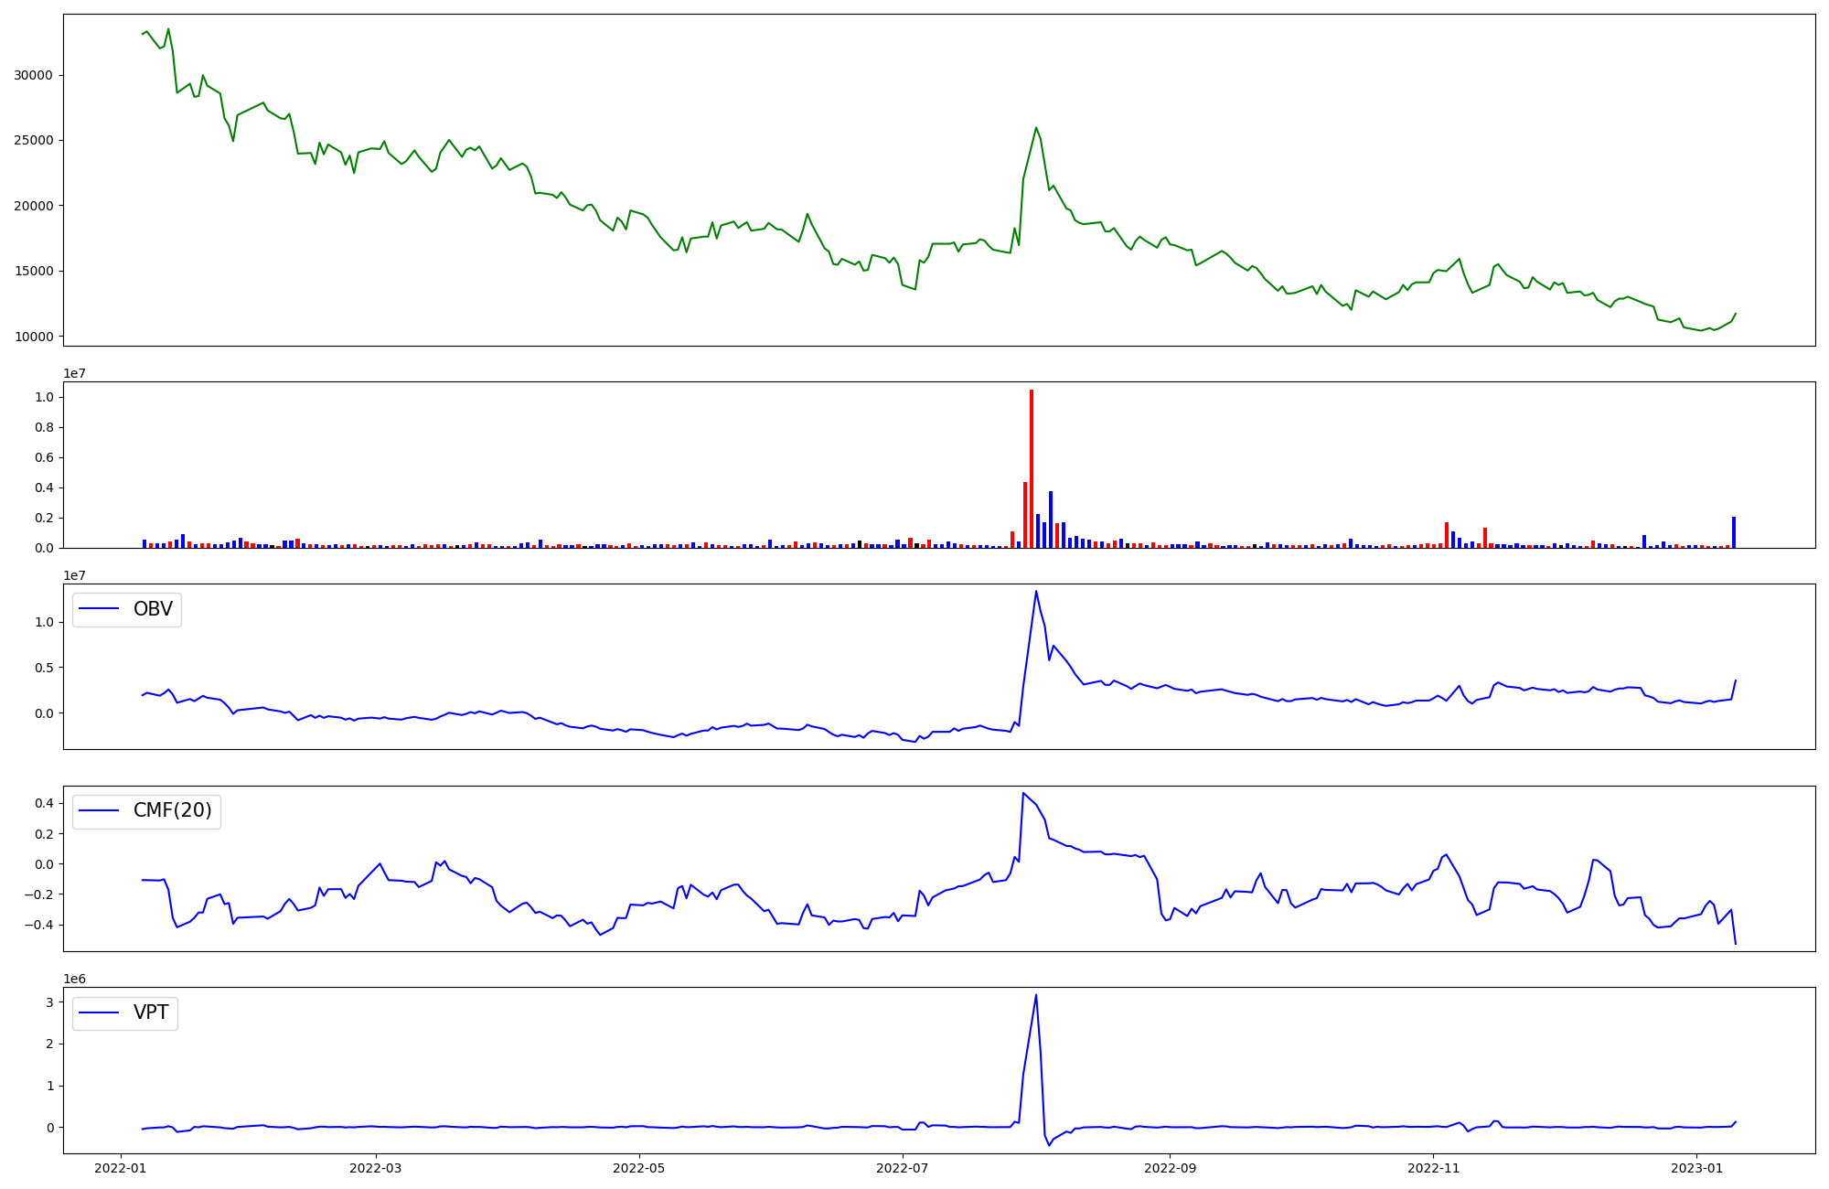Image resolution: width=1829 pixels, height=1189 pixels.
Task: Click the VPT legend label
Action: pos(151,1012)
